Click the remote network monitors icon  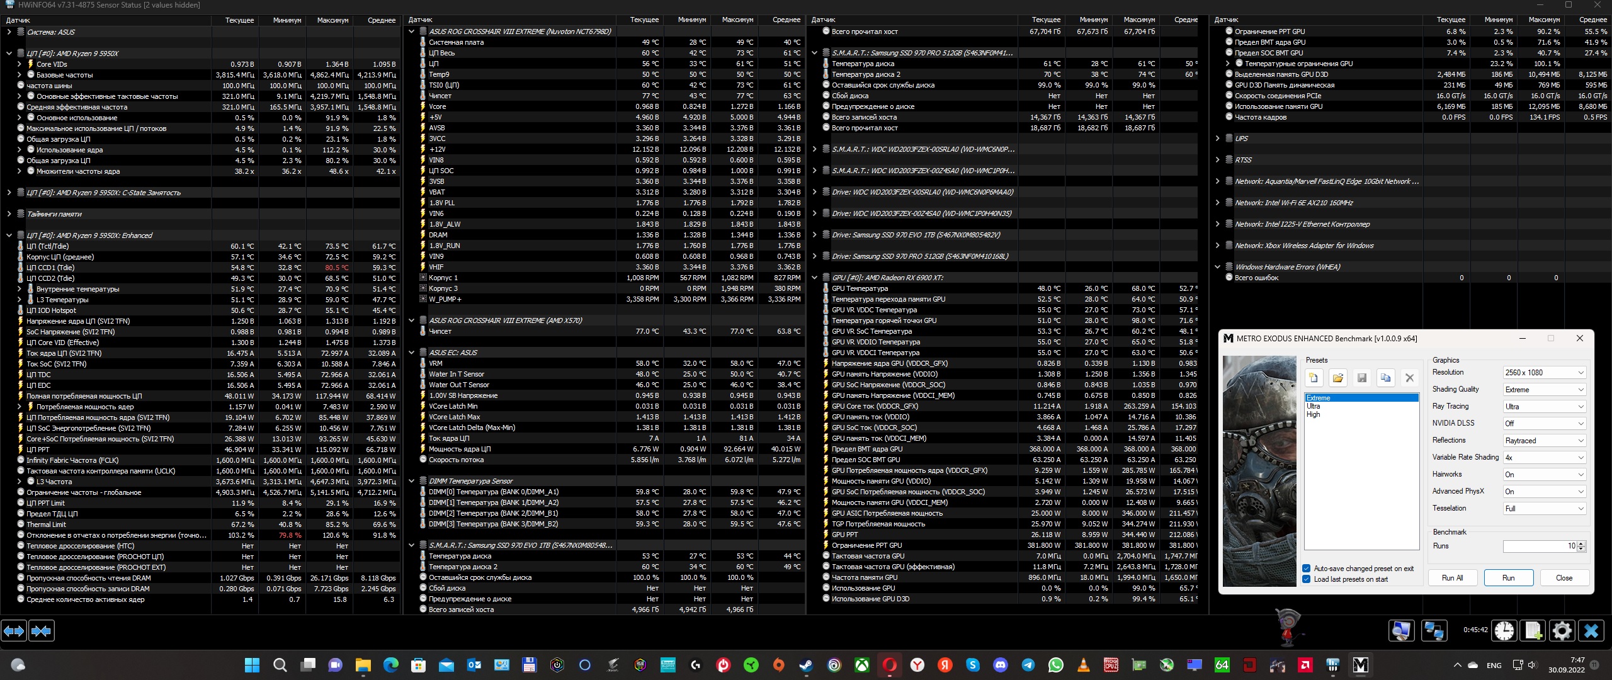[1434, 631]
